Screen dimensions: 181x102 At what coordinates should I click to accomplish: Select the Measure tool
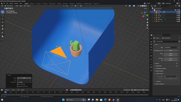point(3,36)
